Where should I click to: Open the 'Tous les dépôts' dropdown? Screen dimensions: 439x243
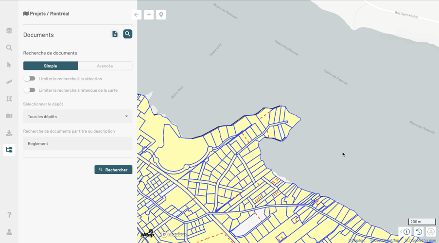point(78,117)
